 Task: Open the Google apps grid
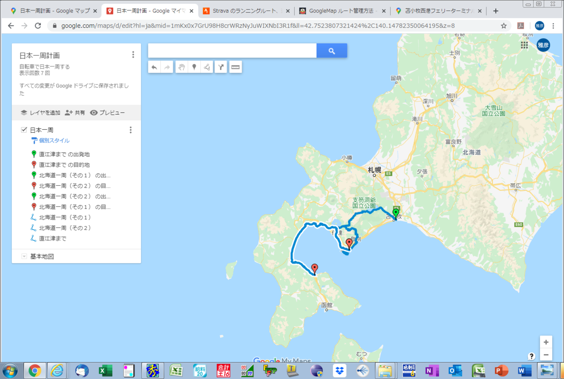tap(525, 45)
